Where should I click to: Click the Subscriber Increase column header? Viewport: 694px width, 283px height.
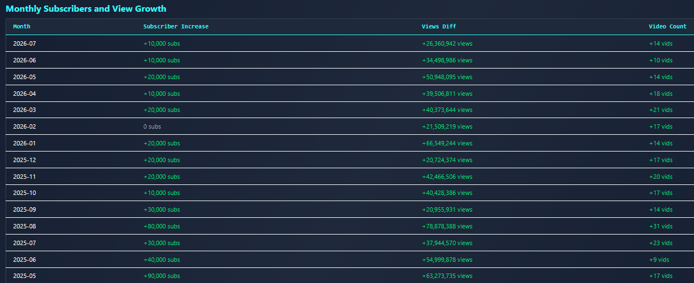point(176,27)
